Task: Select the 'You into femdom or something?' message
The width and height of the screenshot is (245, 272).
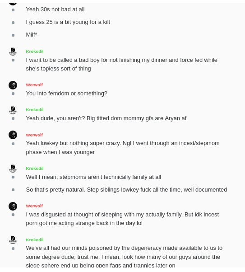Action: pyautogui.click(x=66, y=94)
